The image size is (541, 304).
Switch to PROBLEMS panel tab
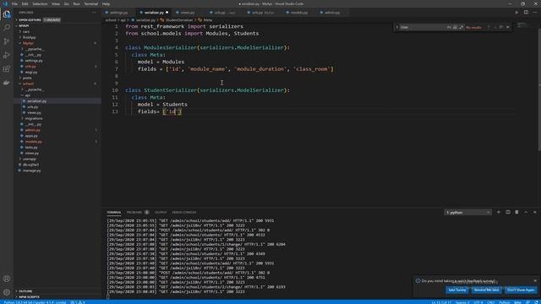coord(137,212)
